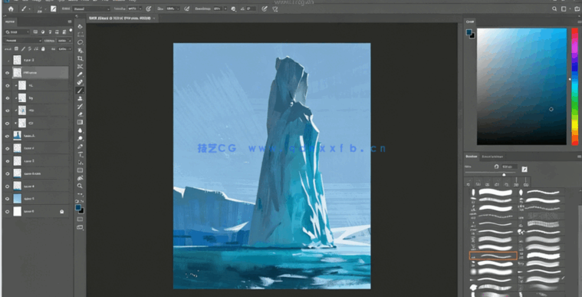
Task: Open the Brushes panel flyout menu
Action: pos(579,157)
